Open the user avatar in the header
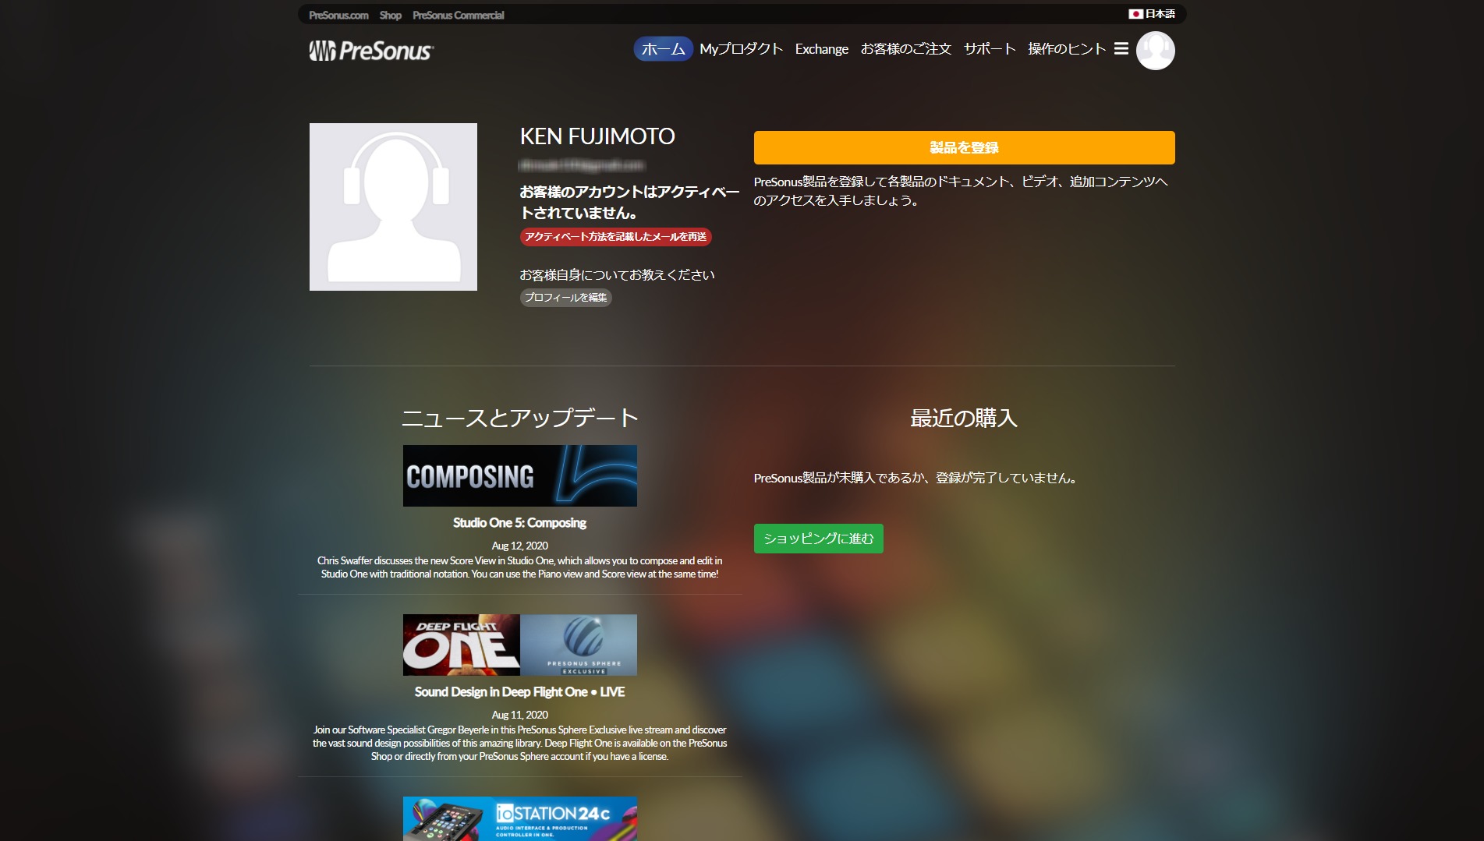1484x841 pixels. (x=1155, y=51)
